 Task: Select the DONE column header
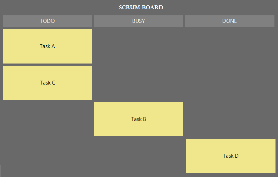pos(229,21)
